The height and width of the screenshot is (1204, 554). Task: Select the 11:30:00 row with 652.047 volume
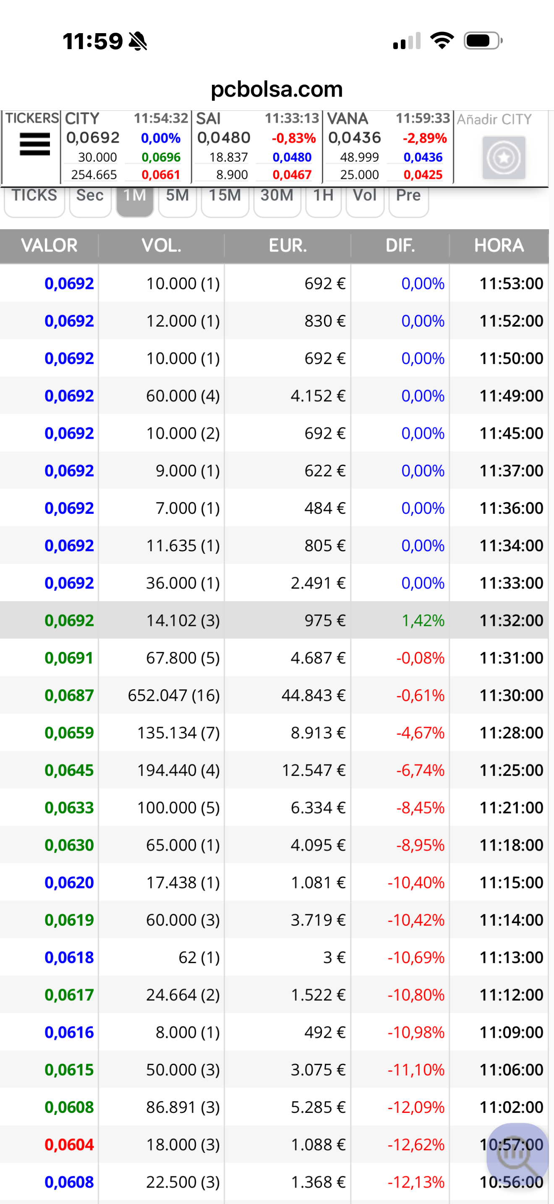pyautogui.click(x=274, y=695)
